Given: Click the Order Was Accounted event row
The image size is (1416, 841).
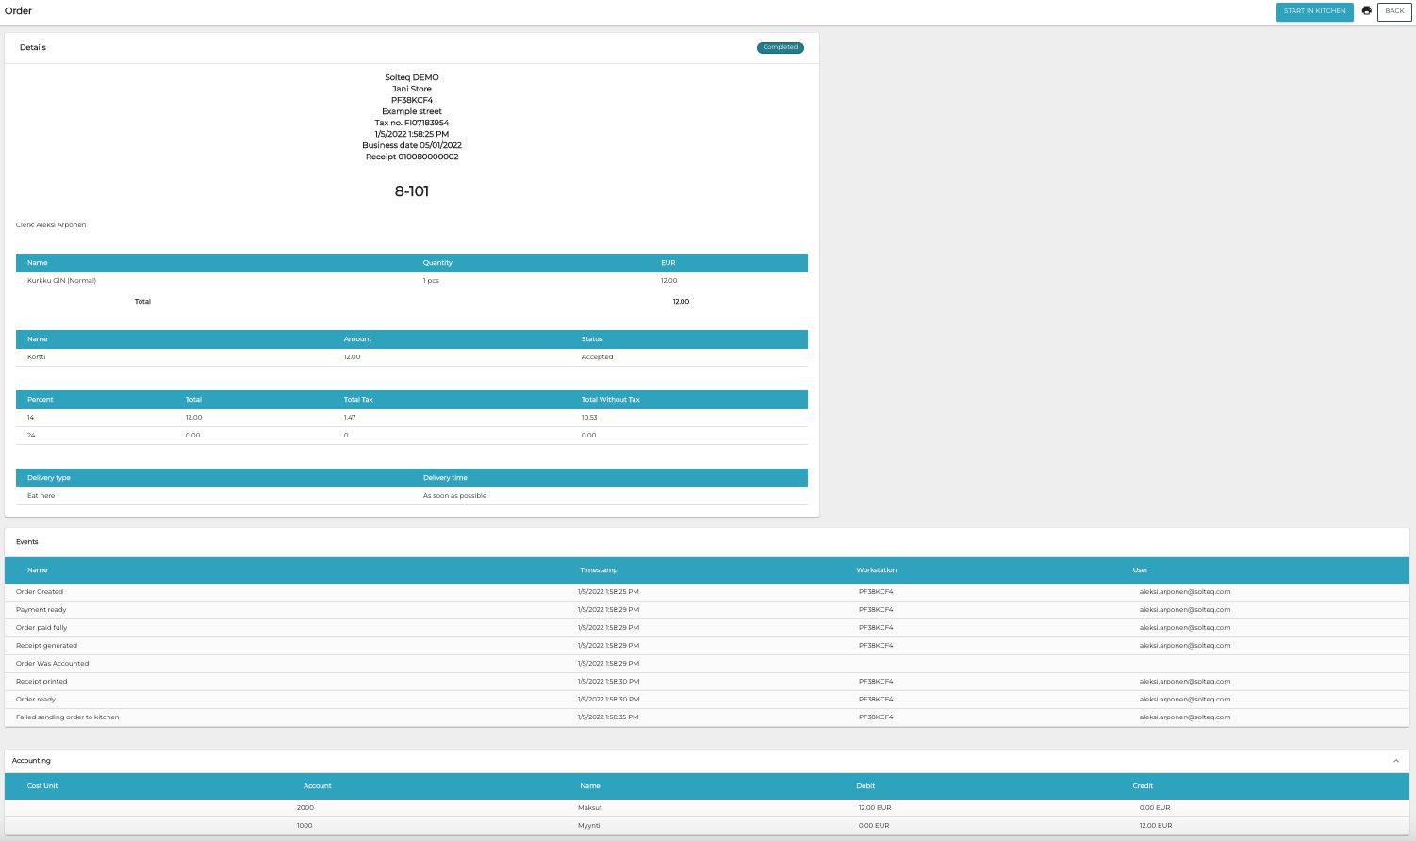Looking at the screenshot, I should point(53,664).
